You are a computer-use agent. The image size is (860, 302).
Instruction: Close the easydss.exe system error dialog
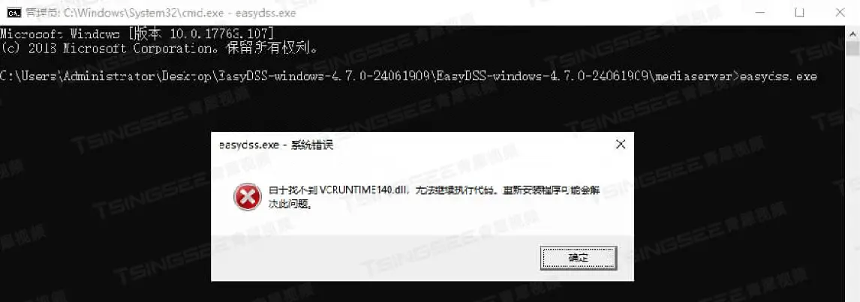(x=621, y=144)
